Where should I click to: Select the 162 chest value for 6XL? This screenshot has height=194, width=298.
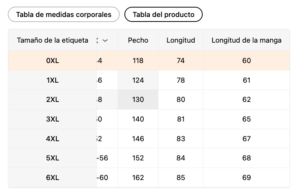coord(138,178)
